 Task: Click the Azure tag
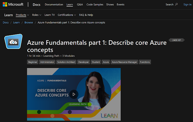(106, 62)
